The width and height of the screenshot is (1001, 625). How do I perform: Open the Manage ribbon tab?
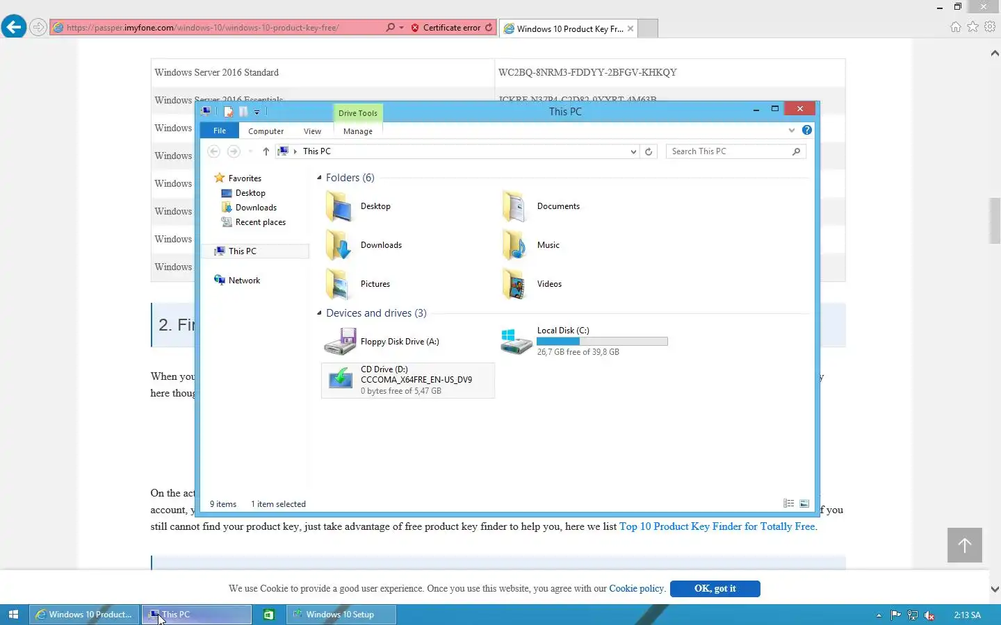[x=358, y=131]
